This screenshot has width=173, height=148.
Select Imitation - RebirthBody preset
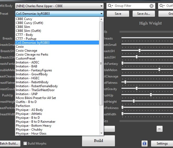[57, 82]
